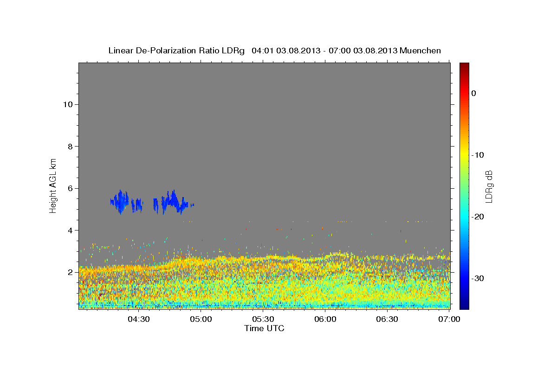Click the plot title 'Linear De-Polarization Ratio LDRg'
Image resolution: width=557 pixels, height=371 pixels.
coord(176,51)
